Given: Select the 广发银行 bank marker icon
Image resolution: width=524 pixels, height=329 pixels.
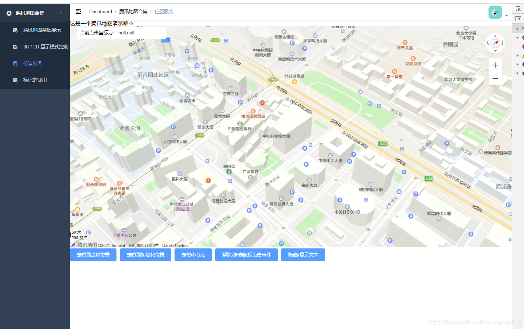Looking at the screenshot, I should click(x=250, y=177).
